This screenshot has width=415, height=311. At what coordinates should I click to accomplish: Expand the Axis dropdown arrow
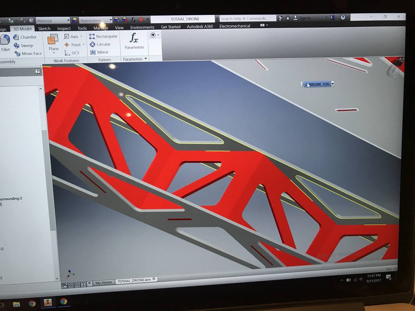tap(81, 36)
